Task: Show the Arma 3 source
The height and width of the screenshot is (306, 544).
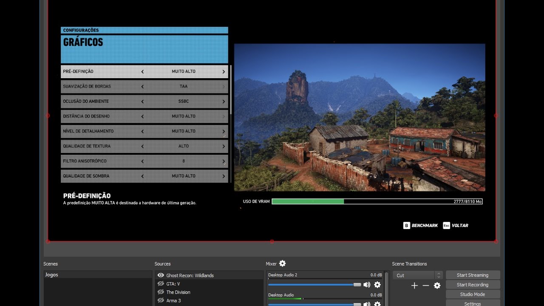Action: [x=161, y=300]
